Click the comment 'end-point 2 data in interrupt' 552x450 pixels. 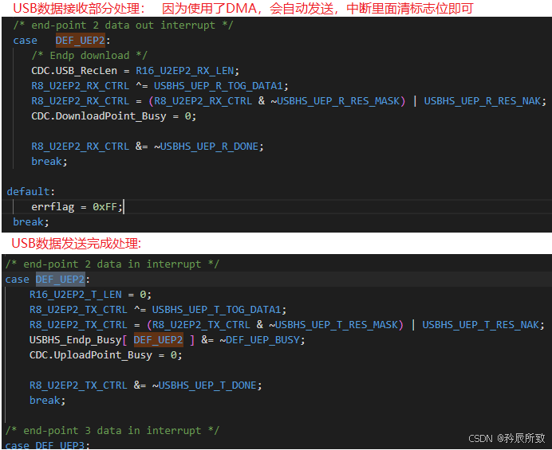[x=112, y=264]
